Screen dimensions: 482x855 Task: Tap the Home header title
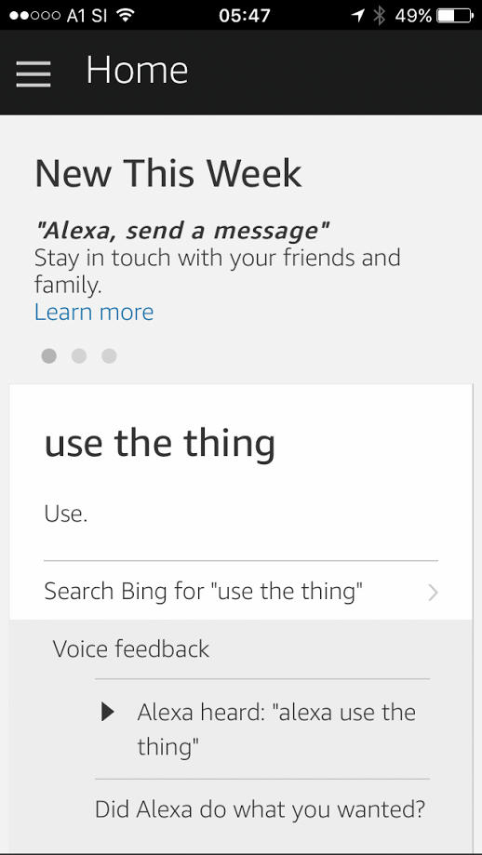coord(137,71)
